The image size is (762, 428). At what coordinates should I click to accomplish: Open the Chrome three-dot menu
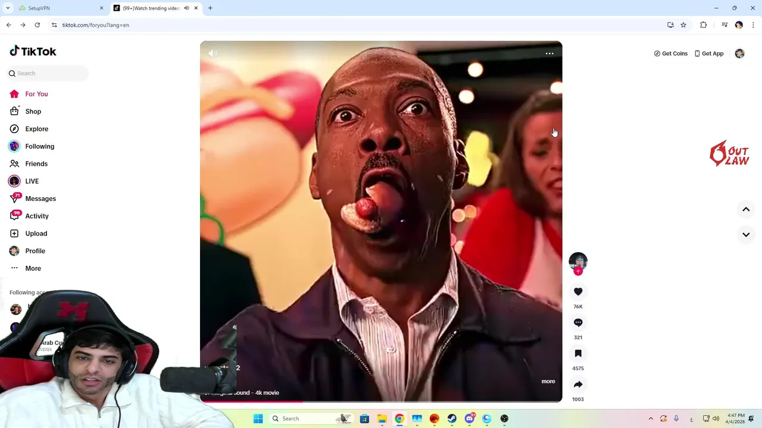tap(753, 25)
